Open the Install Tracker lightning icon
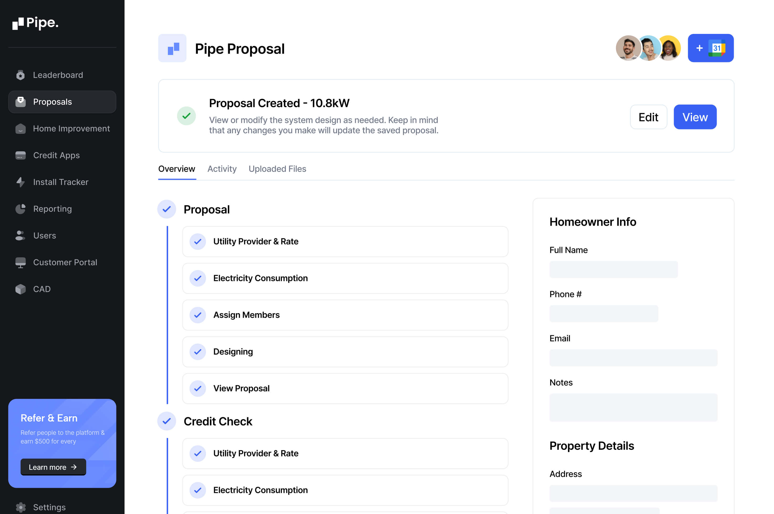The width and height of the screenshot is (774, 514). pos(20,182)
